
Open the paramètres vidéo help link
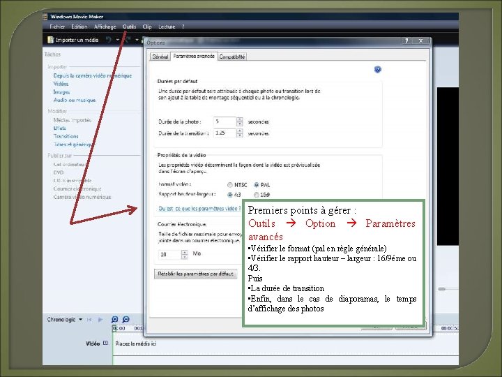pyautogui.click(x=199, y=209)
